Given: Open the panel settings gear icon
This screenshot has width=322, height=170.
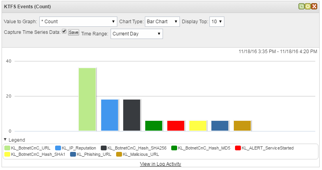Looking at the screenshot, I should click(x=307, y=6).
